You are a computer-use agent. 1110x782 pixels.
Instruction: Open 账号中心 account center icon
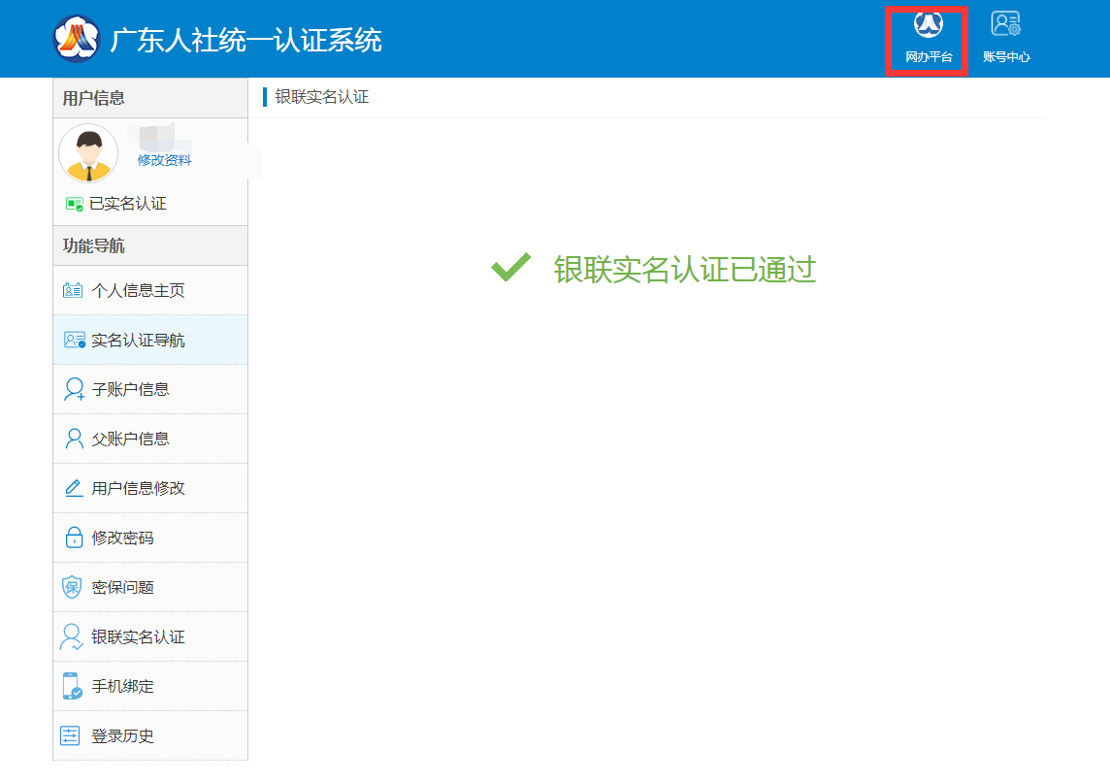1005,26
